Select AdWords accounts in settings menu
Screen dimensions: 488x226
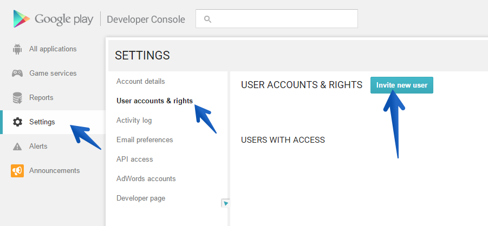pyautogui.click(x=146, y=179)
